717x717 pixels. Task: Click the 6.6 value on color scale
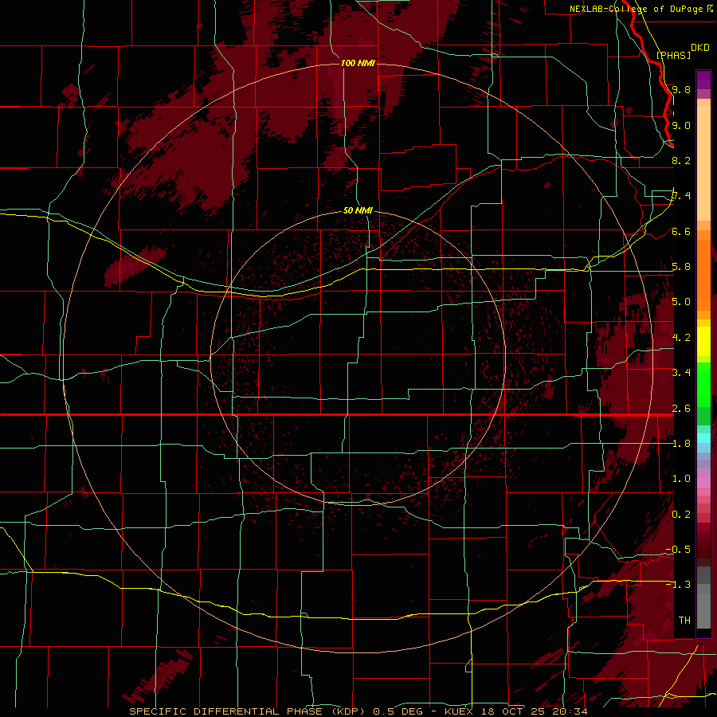[x=681, y=231]
